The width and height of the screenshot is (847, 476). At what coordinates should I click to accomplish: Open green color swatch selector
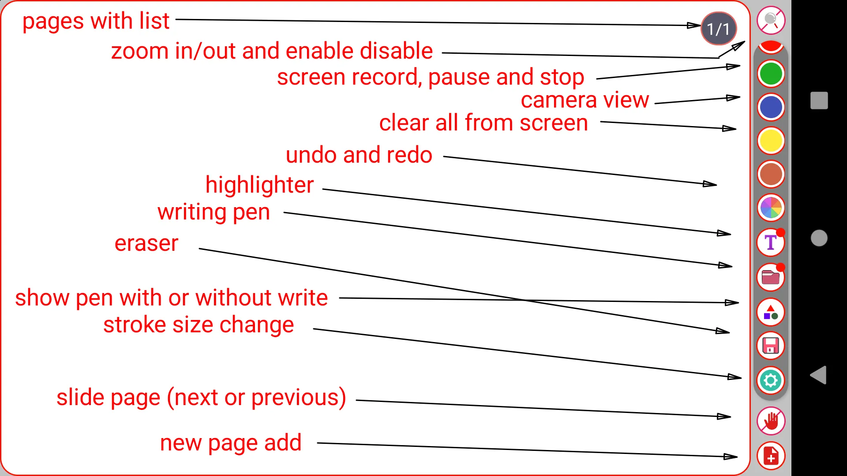pyautogui.click(x=770, y=74)
